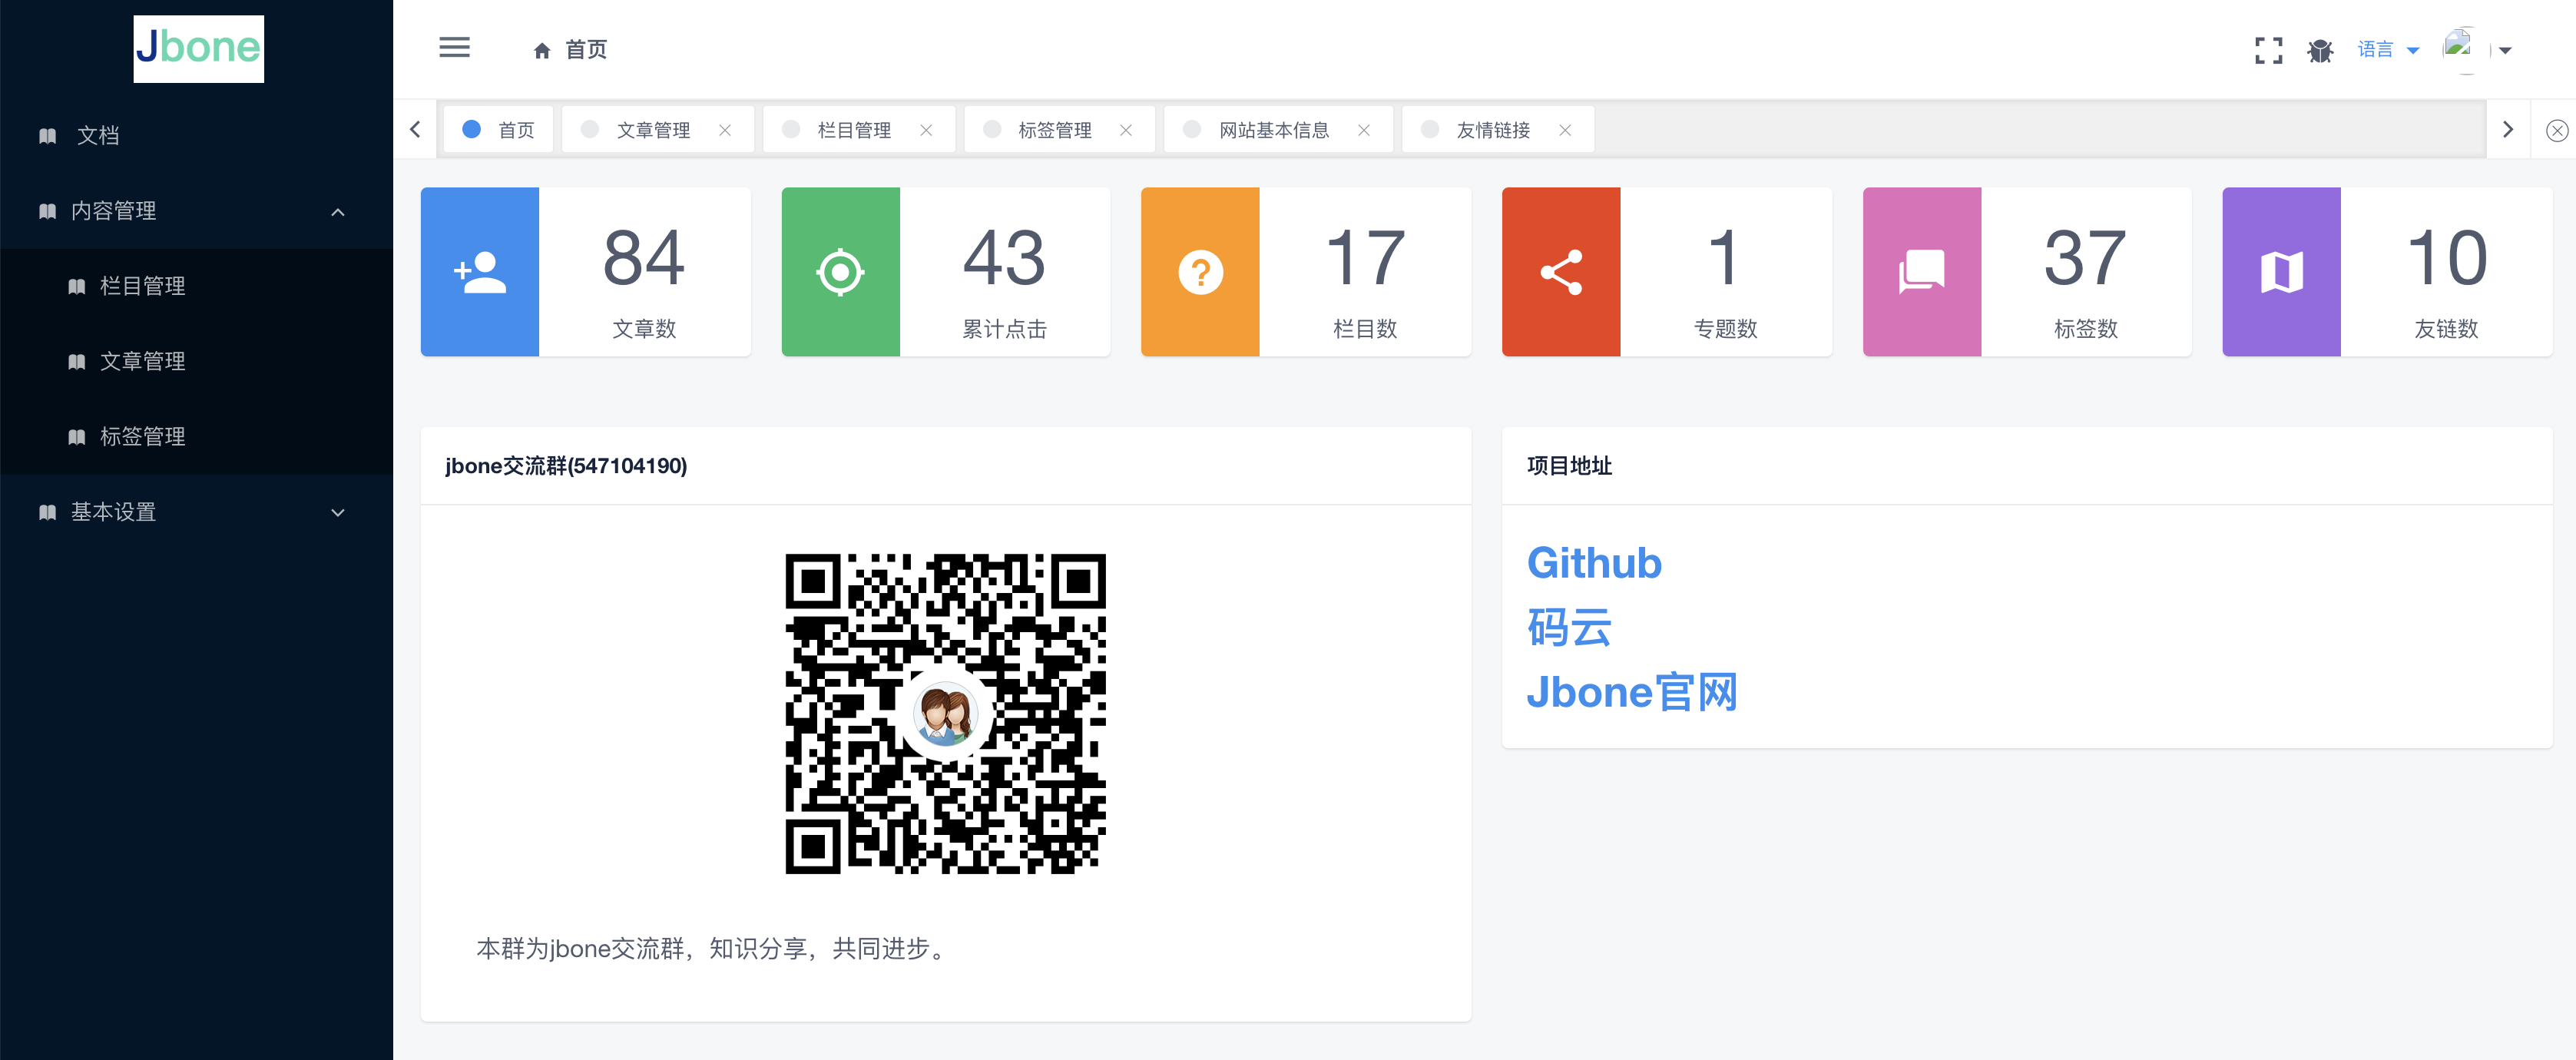Switch to the 栏目管理 tab

click(x=853, y=130)
